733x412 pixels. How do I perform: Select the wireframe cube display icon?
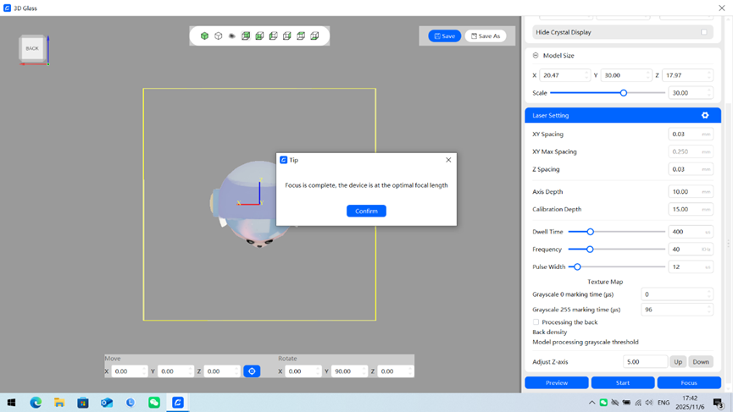[x=218, y=36]
